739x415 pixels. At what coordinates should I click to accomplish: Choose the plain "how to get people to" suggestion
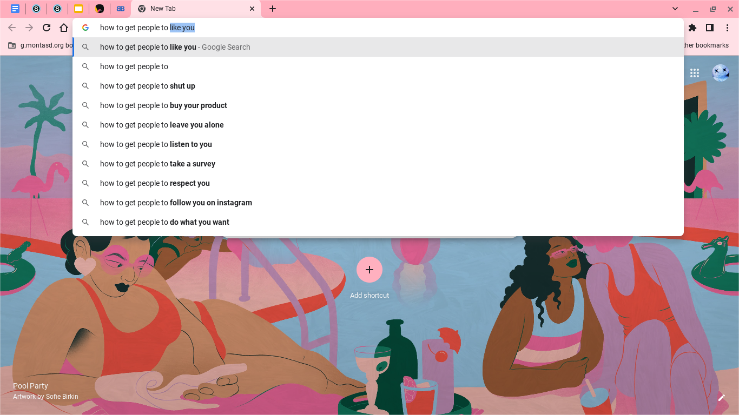tap(378, 66)
